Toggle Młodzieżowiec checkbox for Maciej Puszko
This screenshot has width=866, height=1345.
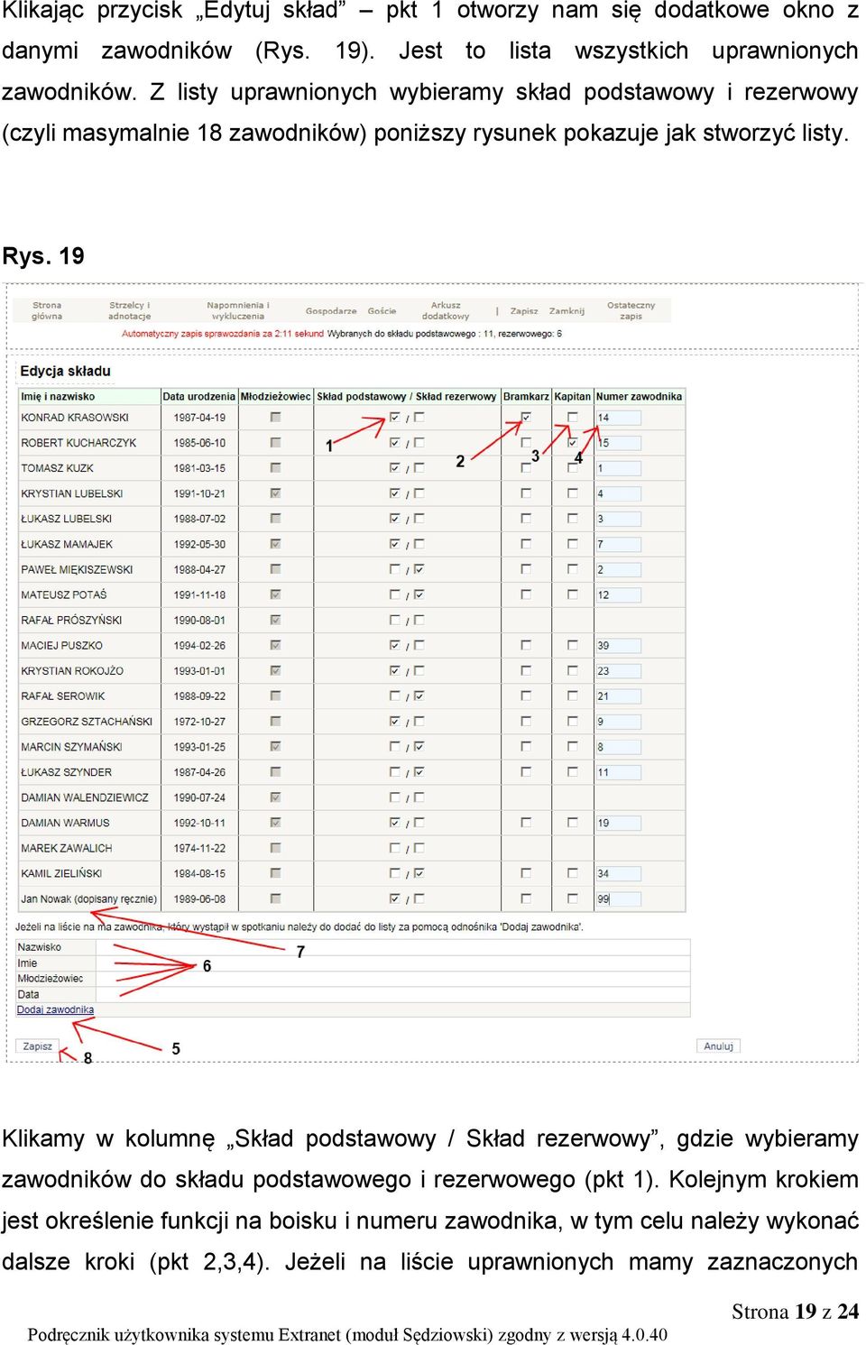tap(275, 645)
